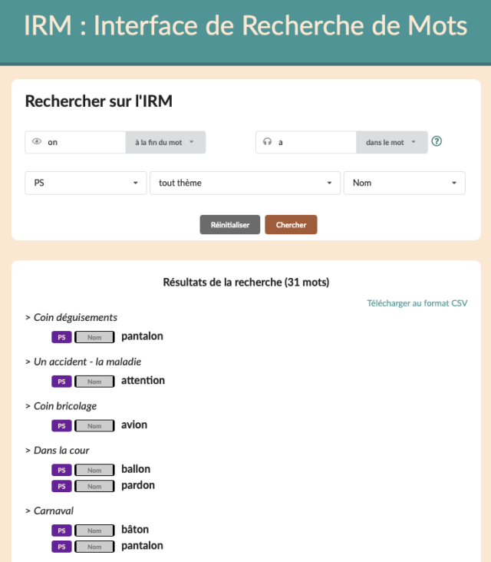Open the Nom word type dropdown
This screenshot has height=562, width=491.
tap(404, 183)
